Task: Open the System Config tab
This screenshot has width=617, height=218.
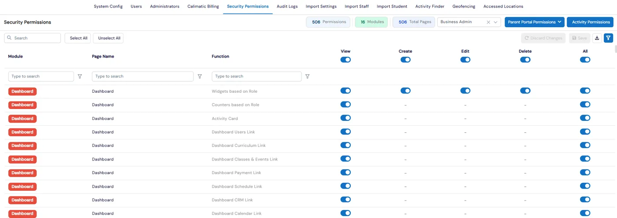Action: coord(108,7)
